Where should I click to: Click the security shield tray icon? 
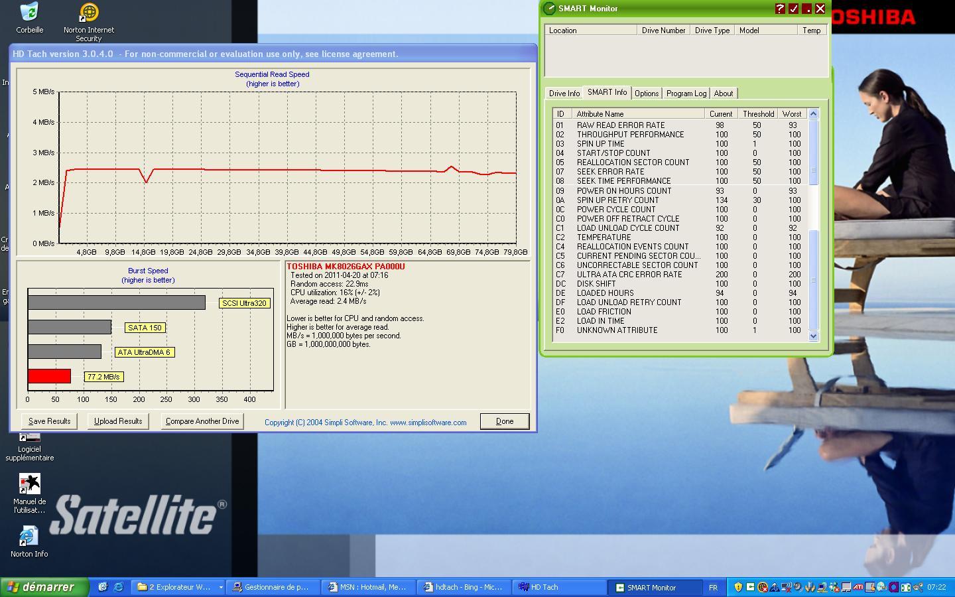tap(738, 587)
